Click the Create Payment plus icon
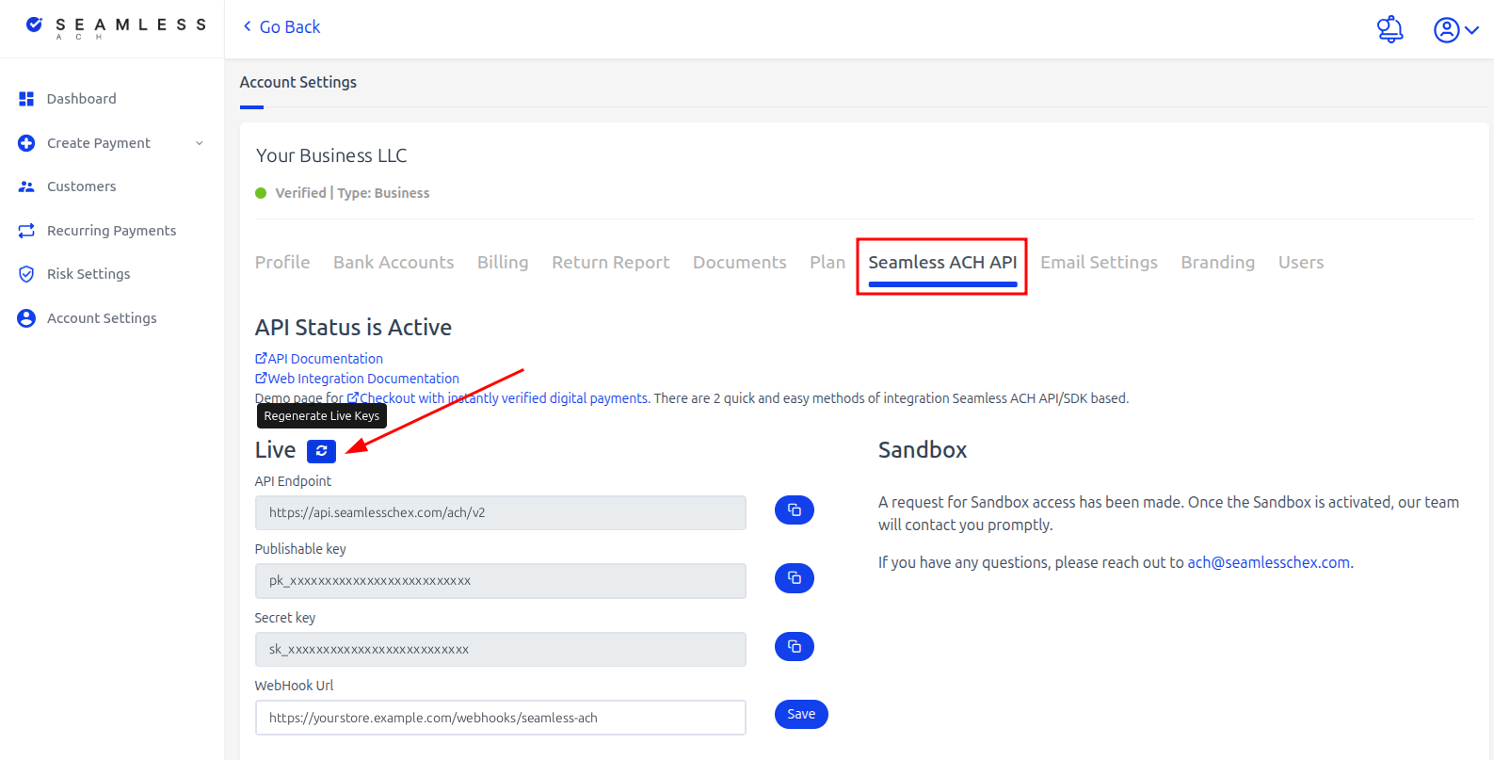1494x760 pixels. [26, 143]
